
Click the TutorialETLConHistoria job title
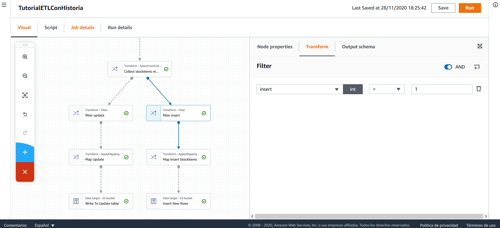(x=51, y=8)
